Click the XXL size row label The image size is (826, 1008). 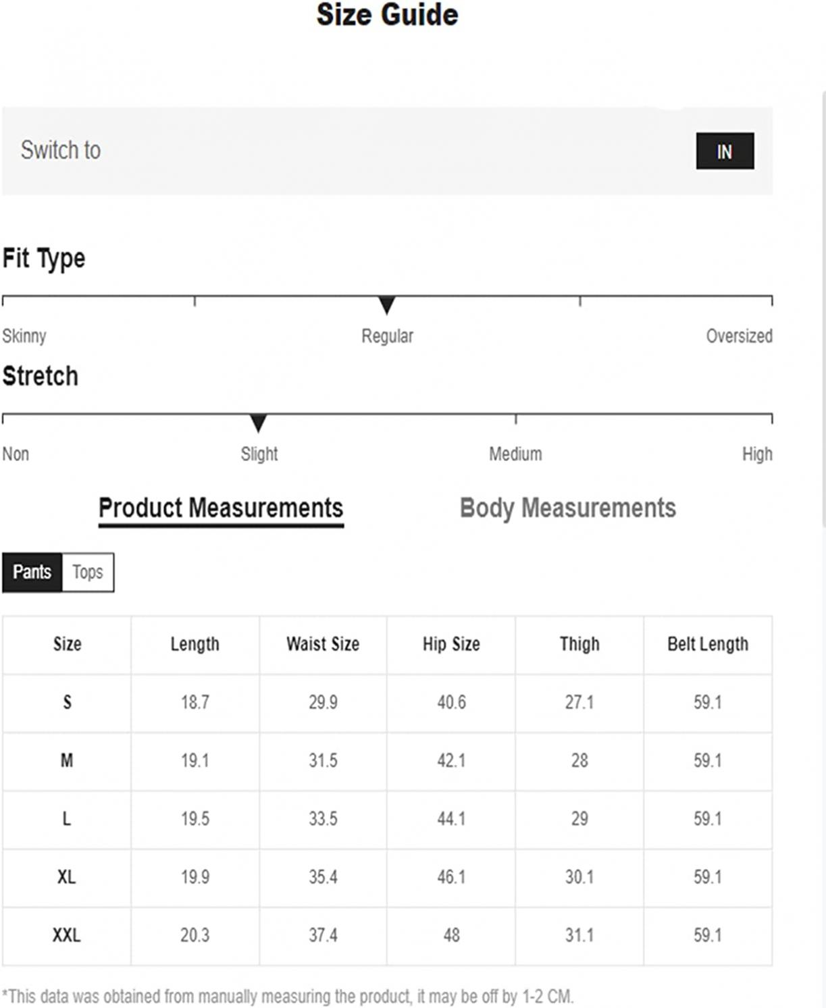click(67, 936)
